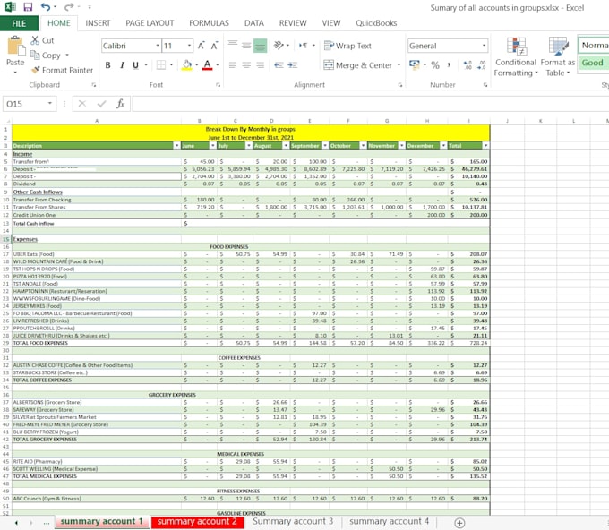The width and height of the screenshot is (609, 530).
Task: Select the Total Cash Inflow cell
Action: pos(97,223)
